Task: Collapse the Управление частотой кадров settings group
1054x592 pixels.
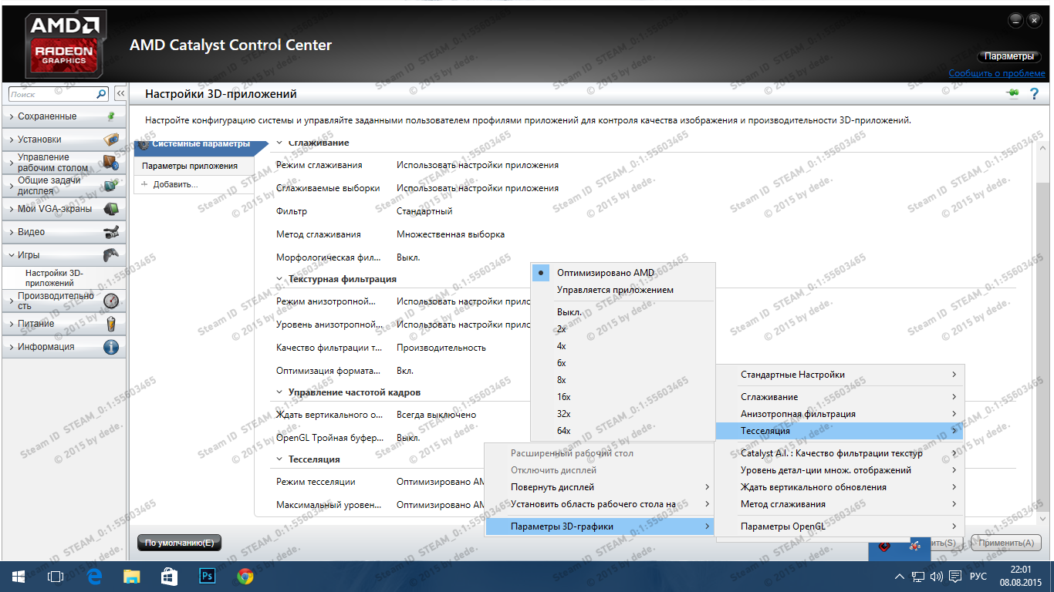Action: [x=279, y=392]
